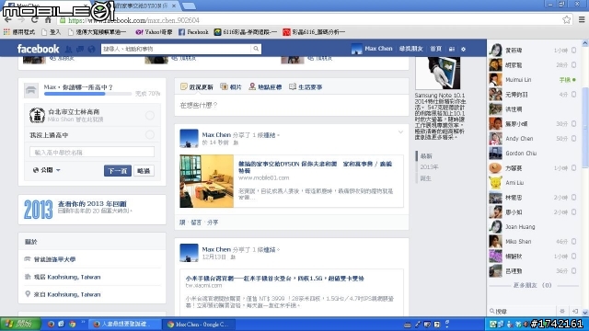Open Miko Shen chat
589x331 pixels.
[x=533, y=241]
